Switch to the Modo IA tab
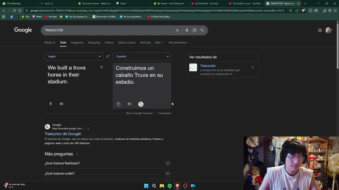The height and width of the screenshot is (190, 339). pos(50,42)
